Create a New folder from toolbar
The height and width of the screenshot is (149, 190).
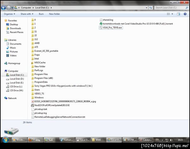coord(54,14)
